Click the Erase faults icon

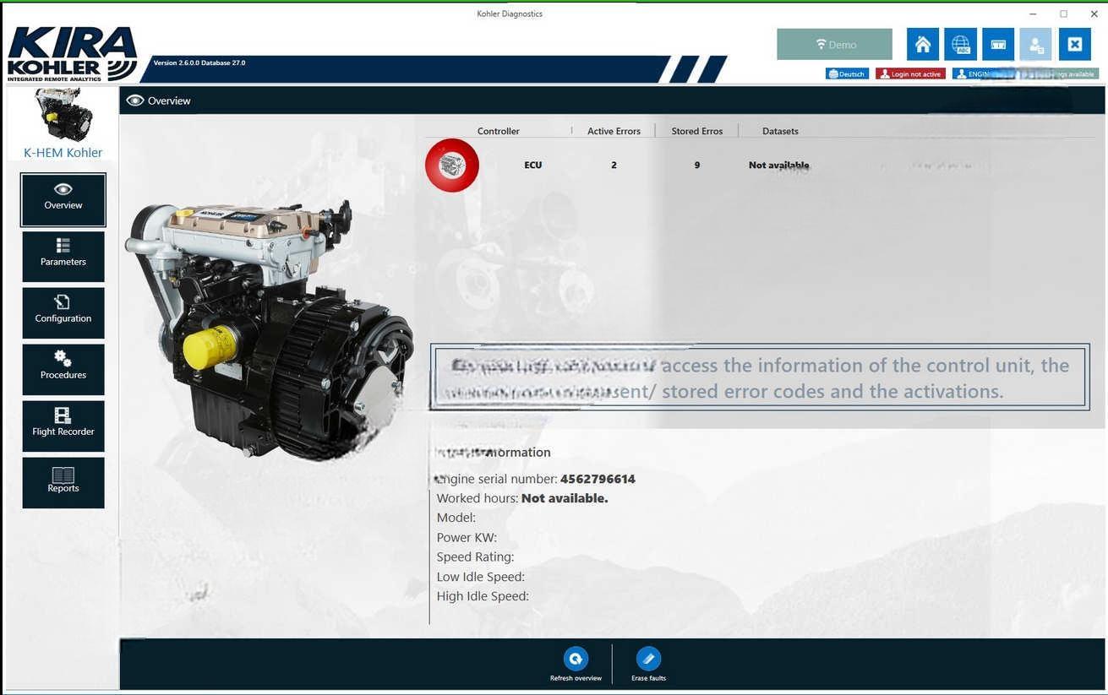pyautogui.click(x=648, y=659)
